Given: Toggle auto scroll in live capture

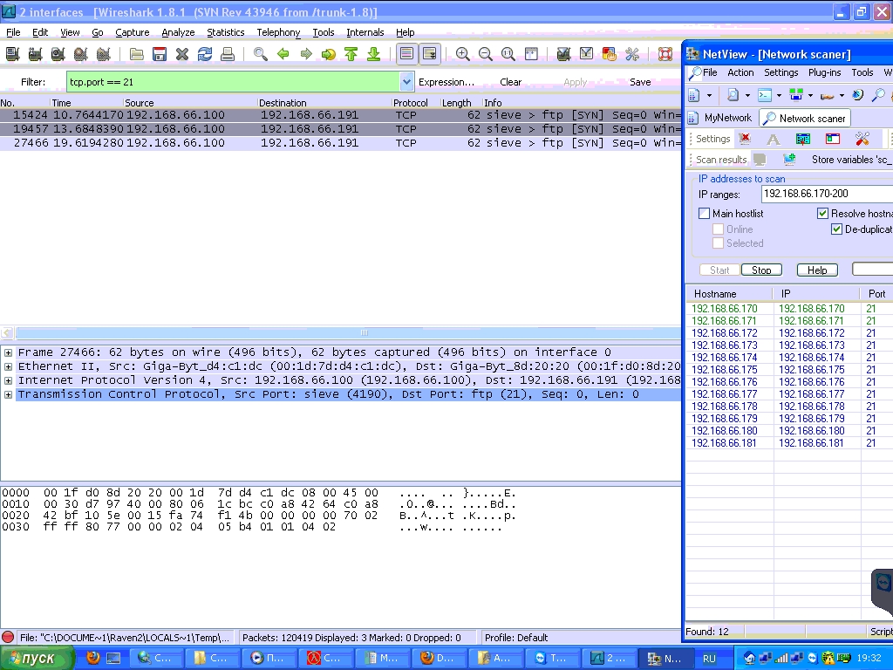Looking at the screenshot, I should pos(429,54).
